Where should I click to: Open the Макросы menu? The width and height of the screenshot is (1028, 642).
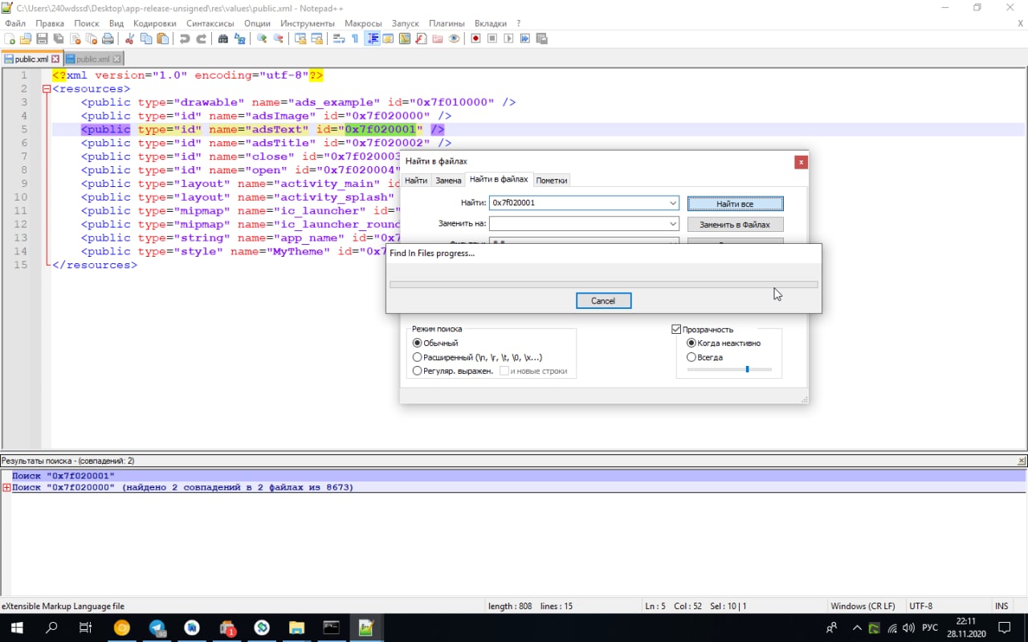[363, 23]
